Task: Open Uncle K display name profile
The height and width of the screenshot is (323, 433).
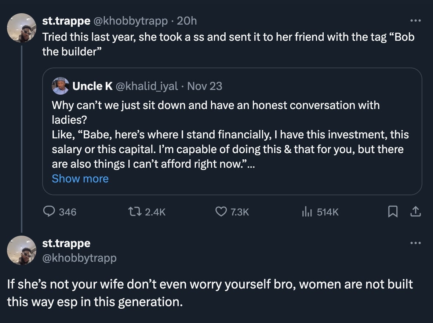Action: 92,86
